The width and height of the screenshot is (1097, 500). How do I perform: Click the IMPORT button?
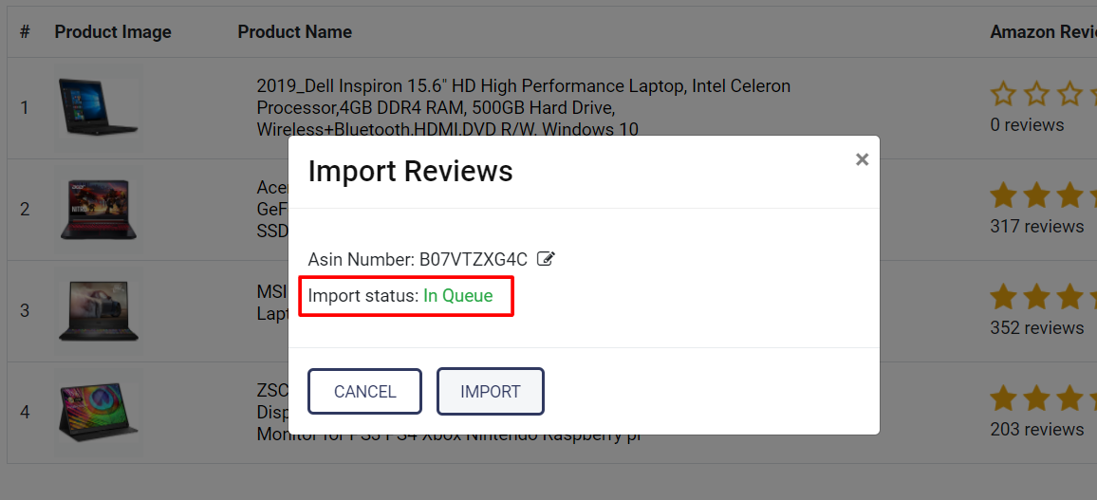(490, 392)
